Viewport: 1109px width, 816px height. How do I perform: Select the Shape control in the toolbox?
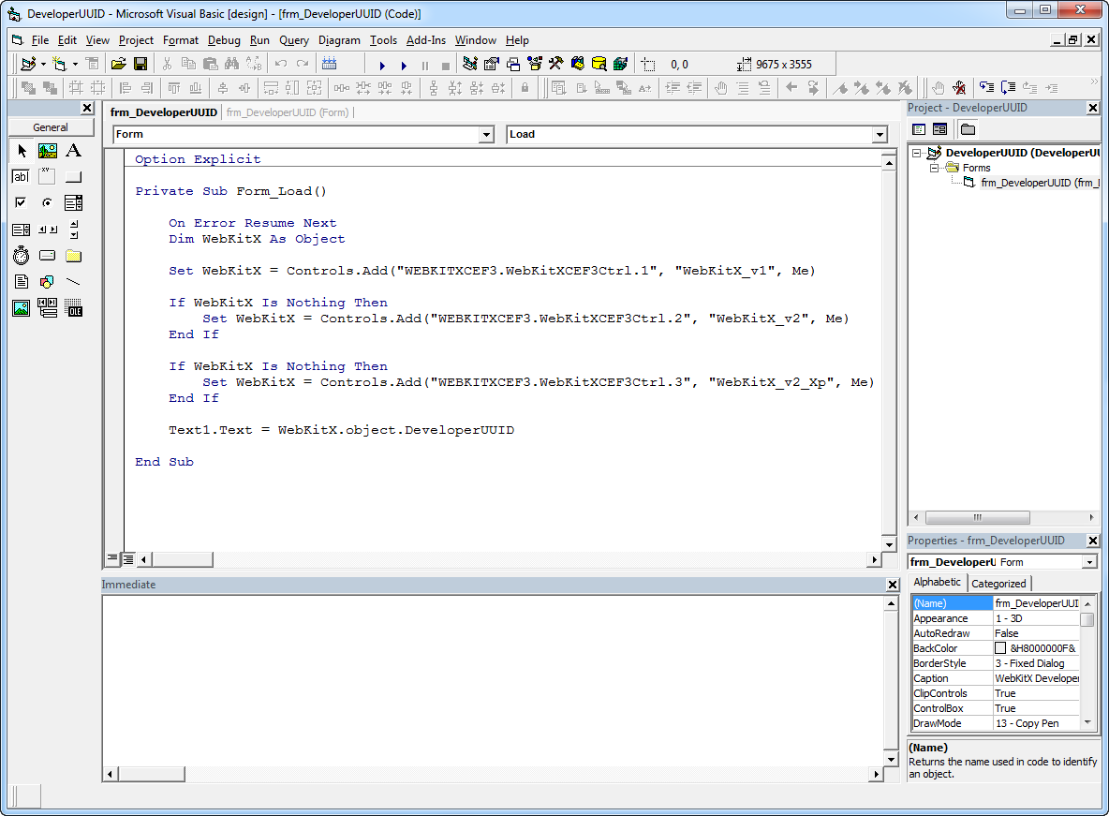point(48,282)
